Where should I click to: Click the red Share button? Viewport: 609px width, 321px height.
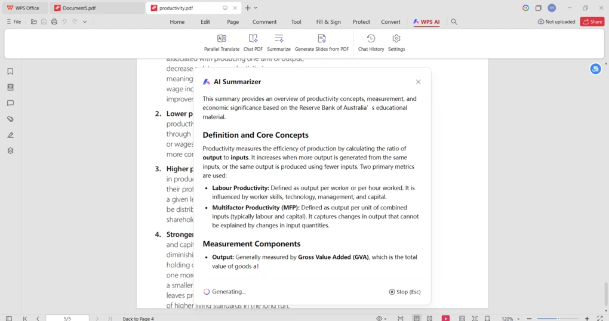pos(592,21)
